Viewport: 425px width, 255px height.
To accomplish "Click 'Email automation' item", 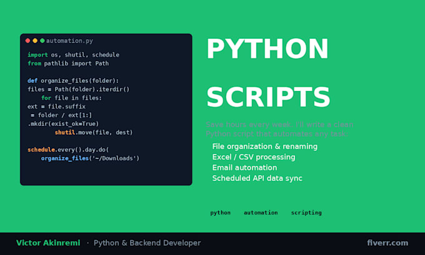I will 245,168.
